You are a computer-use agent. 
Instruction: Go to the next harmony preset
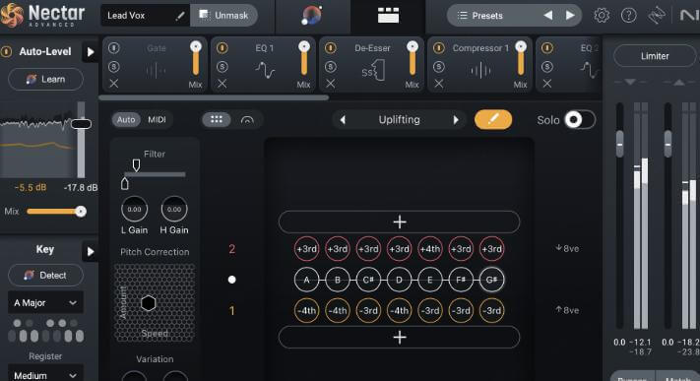tap(456, 120)
